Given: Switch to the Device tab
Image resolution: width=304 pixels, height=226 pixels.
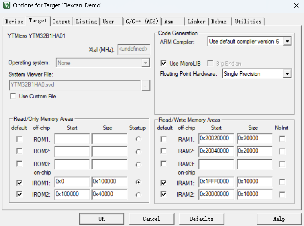Looking at the screenshot, I should (x=15, y=21).
